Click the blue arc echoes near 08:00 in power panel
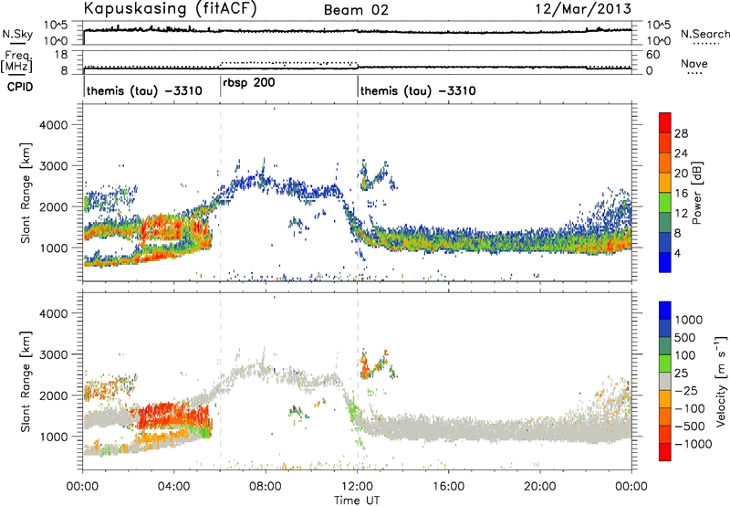The width and height of the screenshot is (730, 506). [261, 182]
